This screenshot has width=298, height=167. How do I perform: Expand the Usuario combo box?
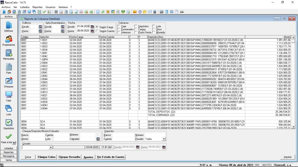[x=50, y=147]
